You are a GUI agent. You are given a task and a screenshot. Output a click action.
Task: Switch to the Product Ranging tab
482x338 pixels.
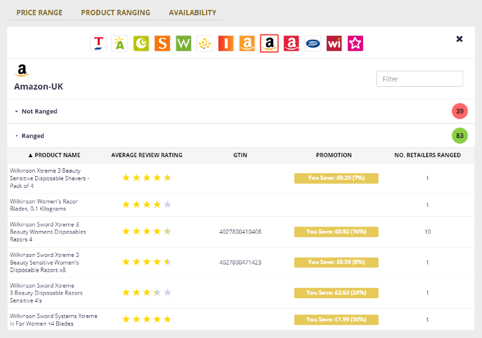click(116, 13)
